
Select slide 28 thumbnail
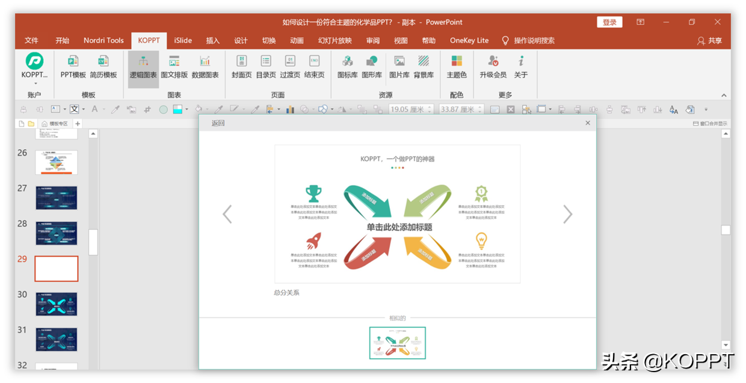tap(57, 233)
